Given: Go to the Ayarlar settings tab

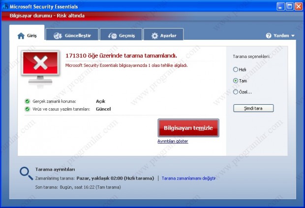Looking at the screenshot, I should [163, 34].
